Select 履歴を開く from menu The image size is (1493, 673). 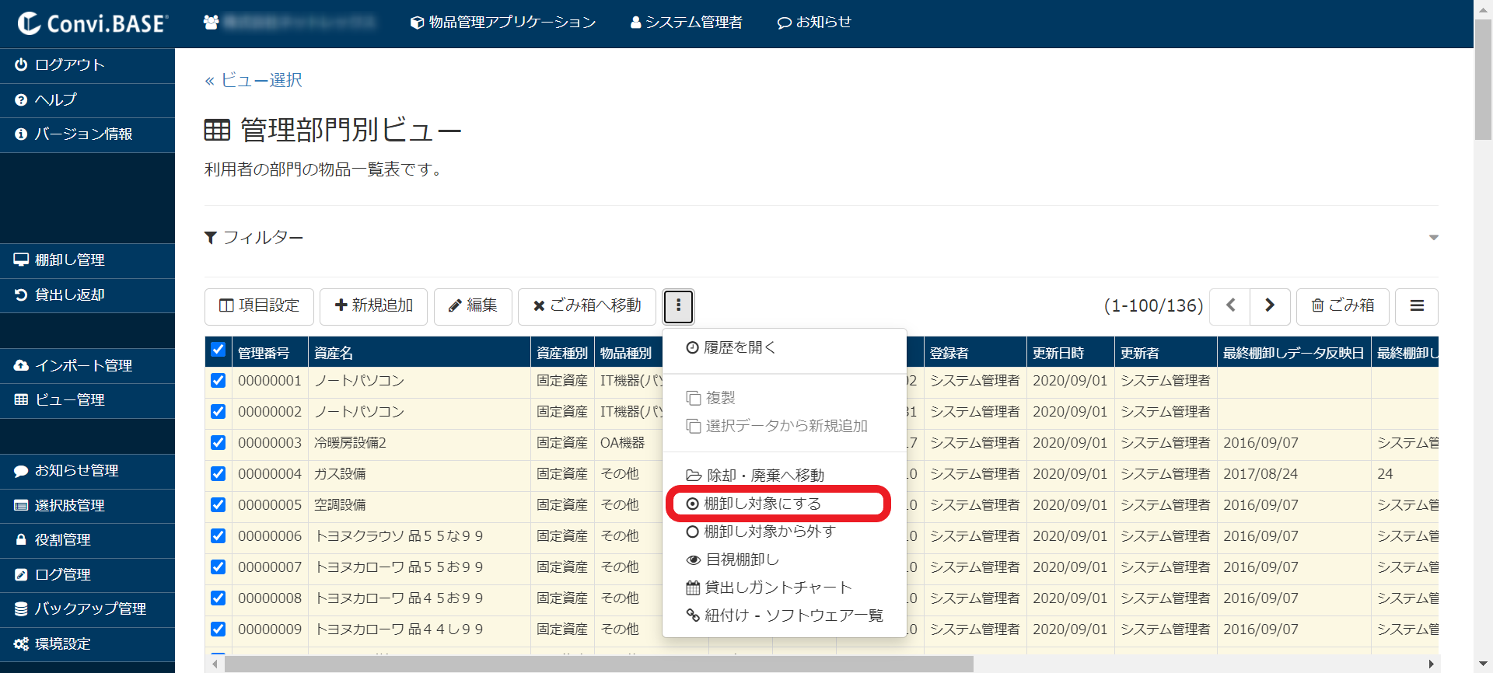pyautogui.click(x=785, y=348)
